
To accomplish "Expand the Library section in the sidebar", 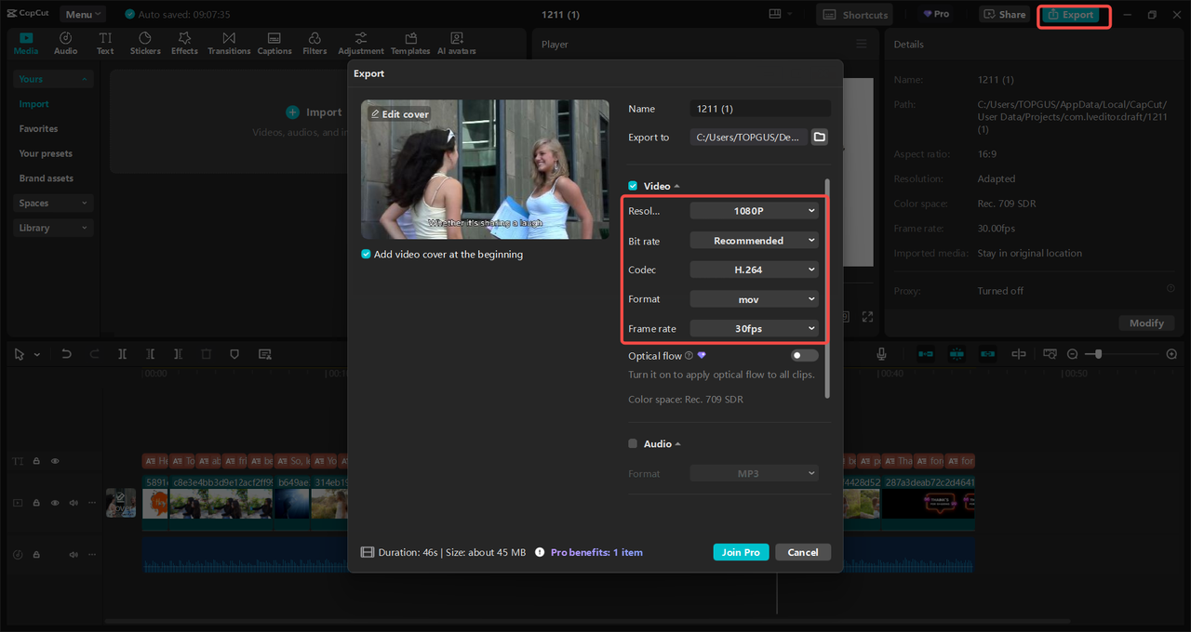I will pyautogui.click(x=54, y=228).
